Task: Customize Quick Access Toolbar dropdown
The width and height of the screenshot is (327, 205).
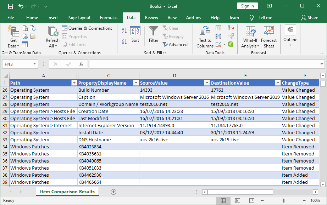Action: (45, 6)
